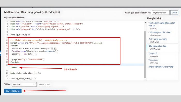The height and width of the screenshot is (102, 181).
Task: Click the wp_body_open() code line
Action: tap(23, 78)
